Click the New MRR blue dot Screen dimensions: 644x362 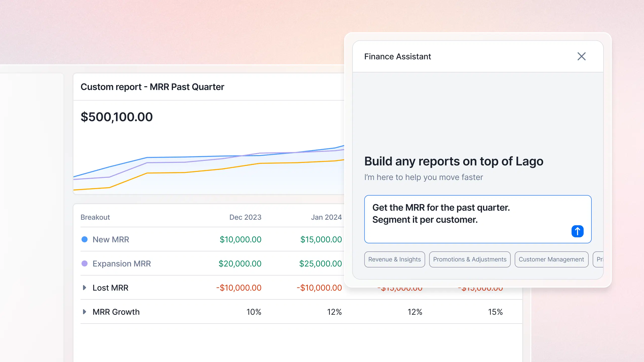coord(85,239)
